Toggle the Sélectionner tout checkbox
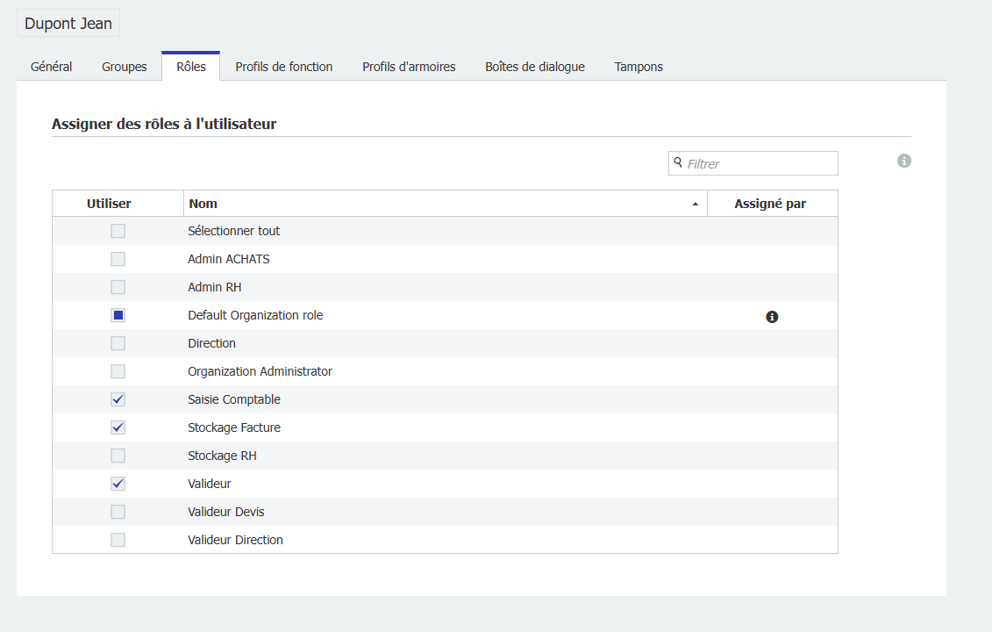 (118, 231)
